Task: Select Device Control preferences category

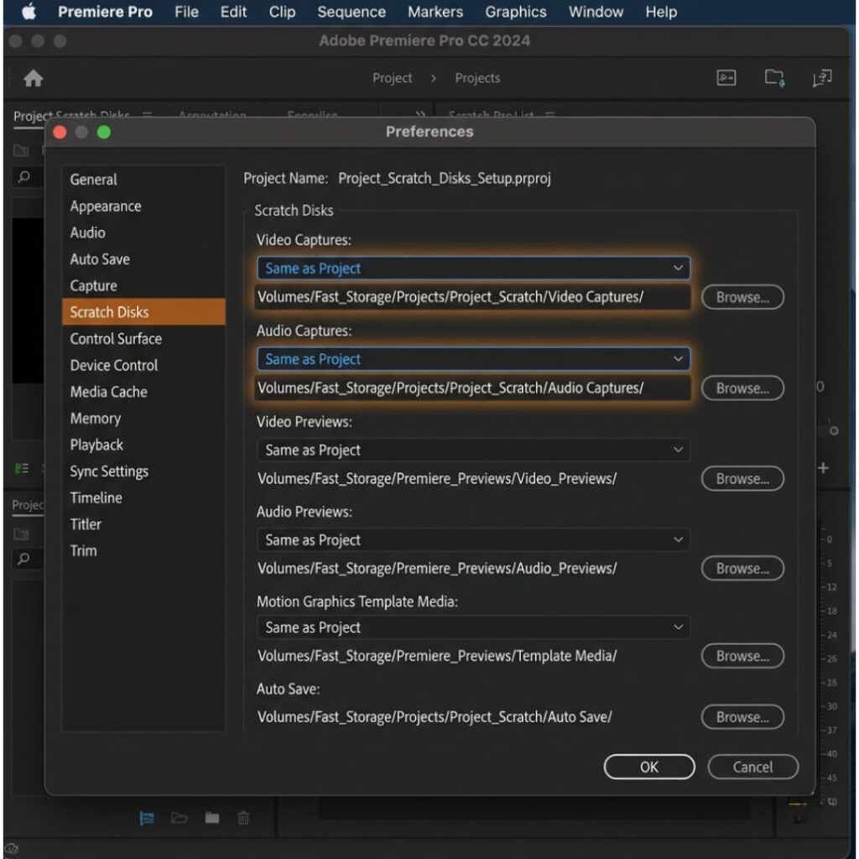Action: [143, 365]
